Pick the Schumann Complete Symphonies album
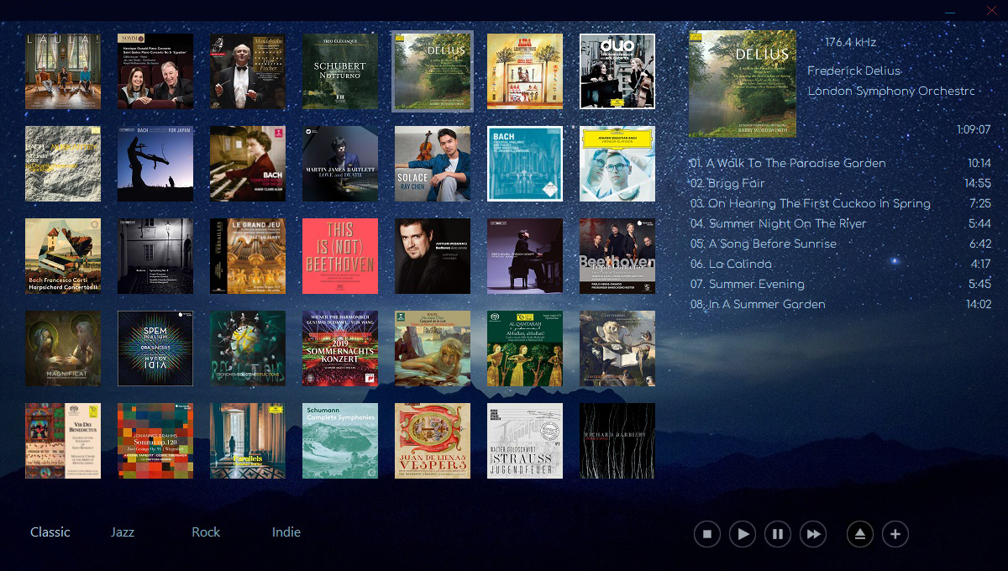This screenshot has height=571, width=1008. [340, 441]
